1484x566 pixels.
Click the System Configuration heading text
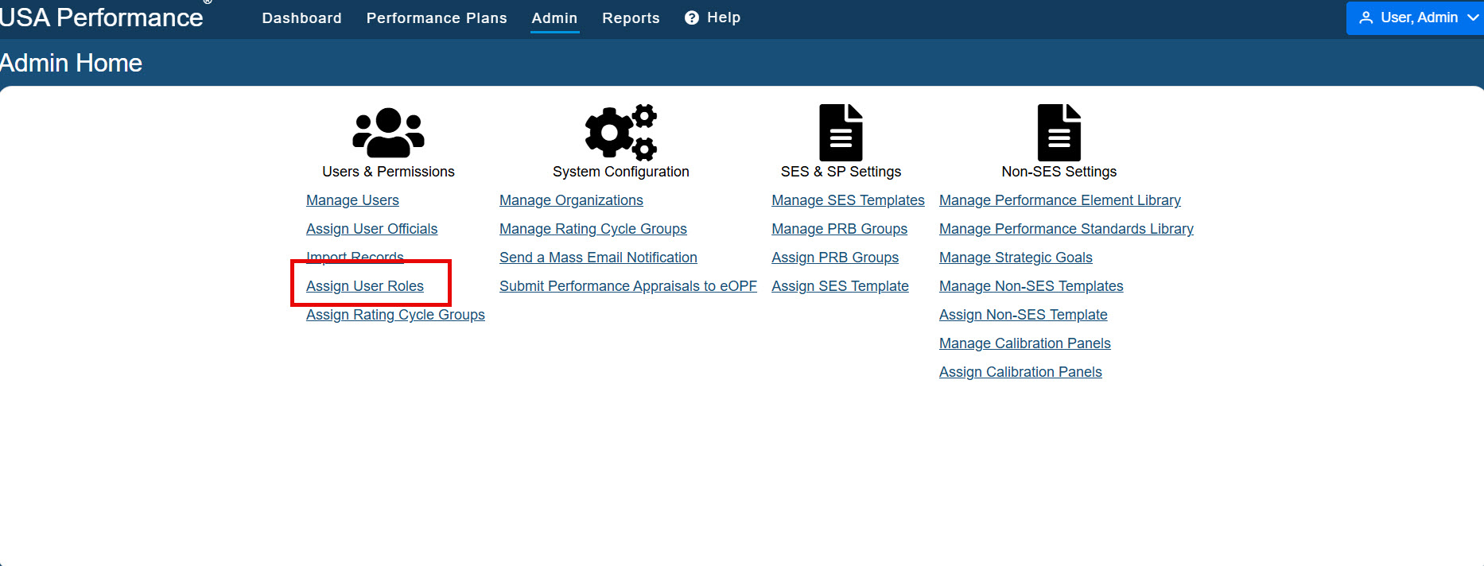pyautogui.click(x=621, y=172)
